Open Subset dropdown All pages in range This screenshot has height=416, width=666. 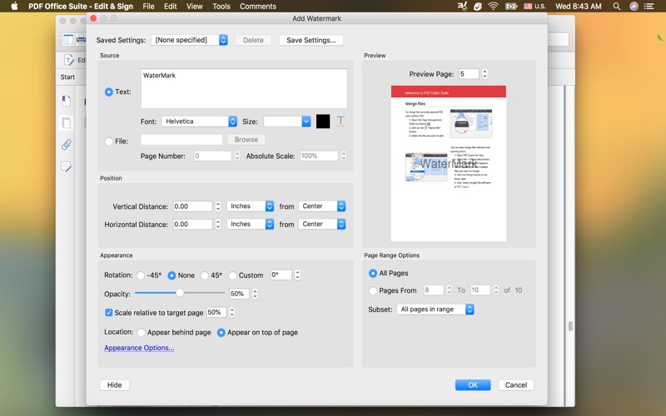click(435, 310)
